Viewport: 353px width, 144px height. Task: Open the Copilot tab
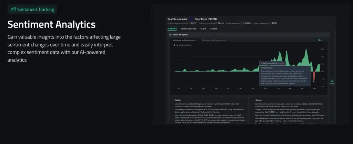[x=213, y=29]
